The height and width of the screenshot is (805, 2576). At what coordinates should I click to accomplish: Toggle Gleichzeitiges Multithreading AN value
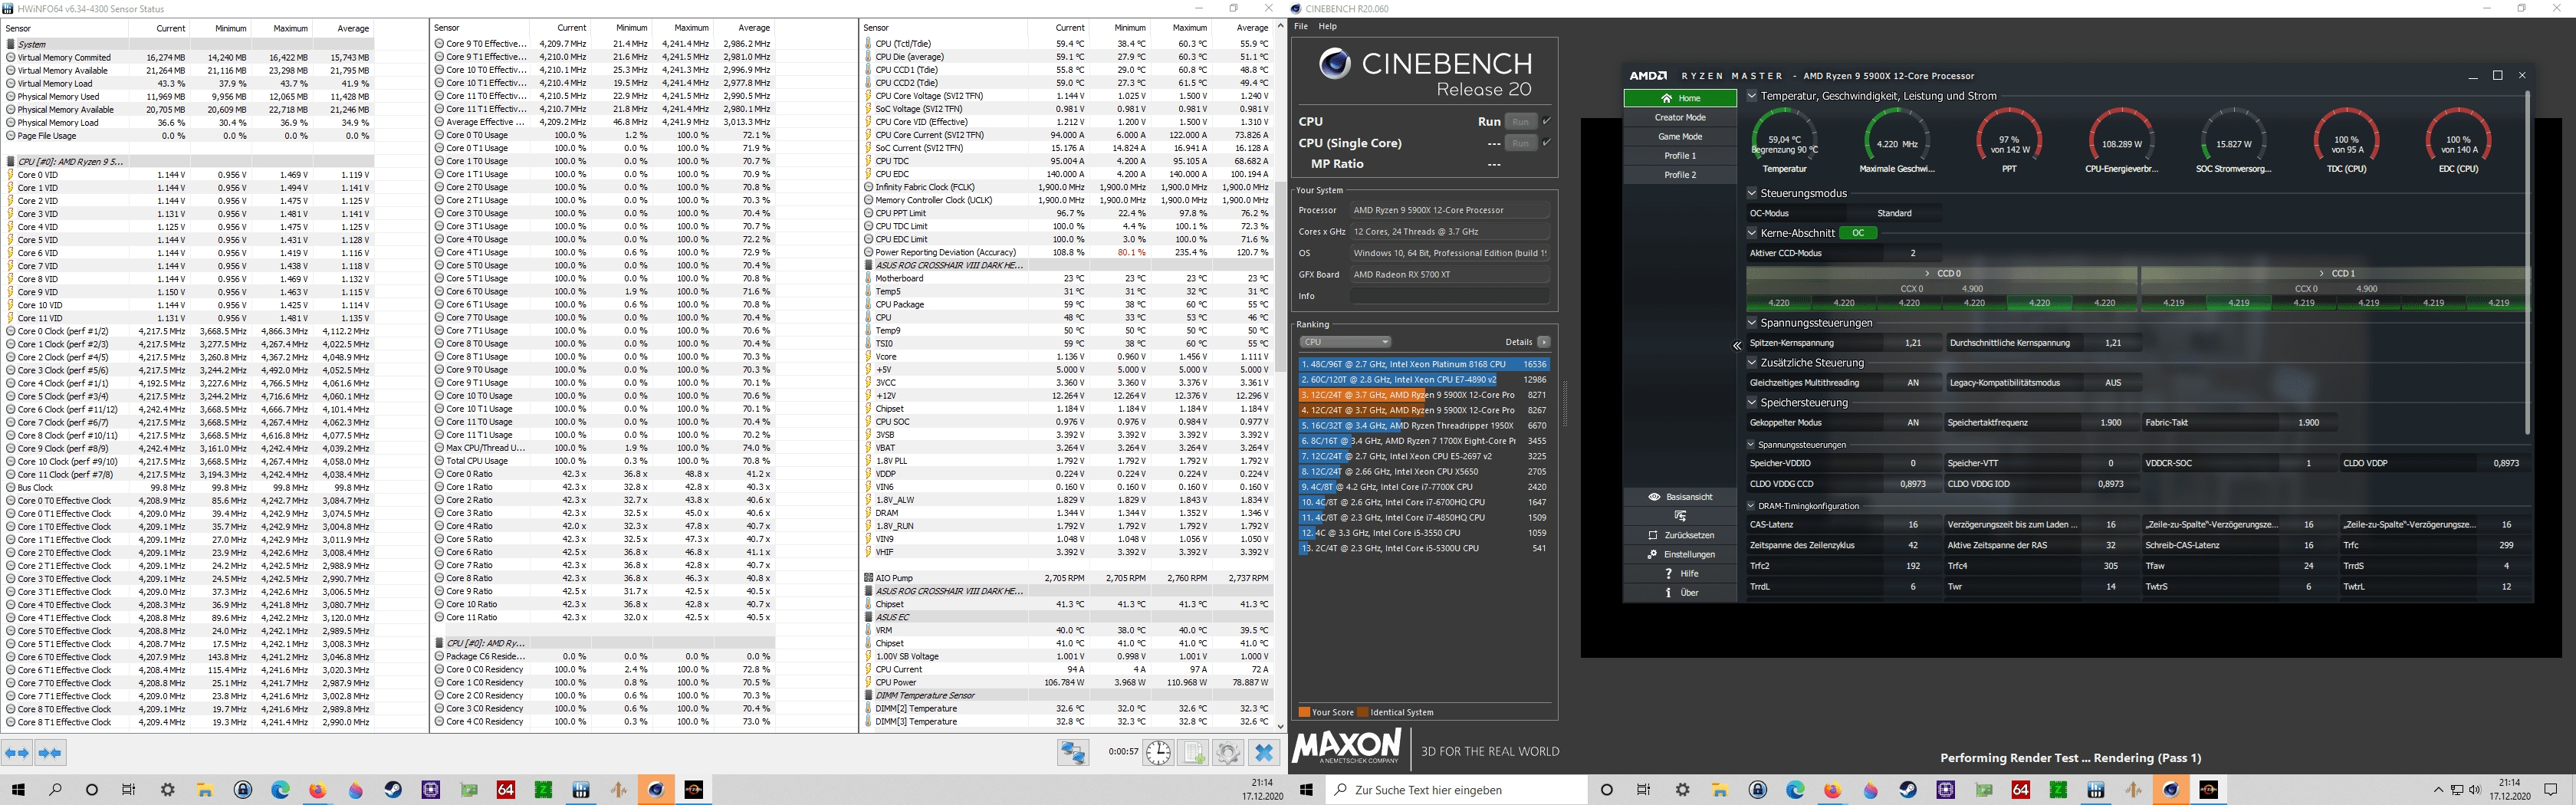(x=1912, y=383)
